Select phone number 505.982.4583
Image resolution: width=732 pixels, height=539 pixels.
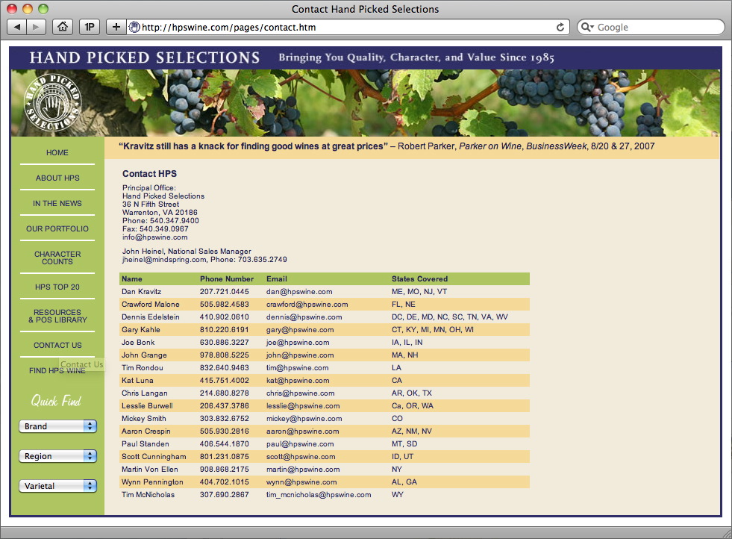[225, 304]
